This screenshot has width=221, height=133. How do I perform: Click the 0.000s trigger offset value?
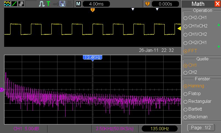pyautogui.click(x=165, y=4)
